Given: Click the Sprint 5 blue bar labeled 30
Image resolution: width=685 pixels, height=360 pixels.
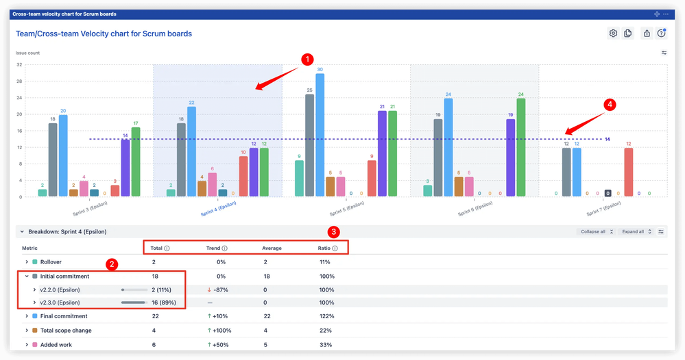Looking at the screenshot, I should (320, 135).
